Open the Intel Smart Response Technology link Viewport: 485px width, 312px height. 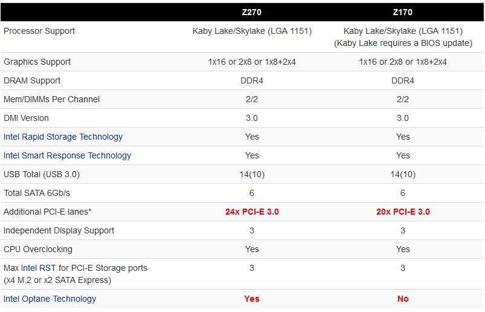click(67, 155)
